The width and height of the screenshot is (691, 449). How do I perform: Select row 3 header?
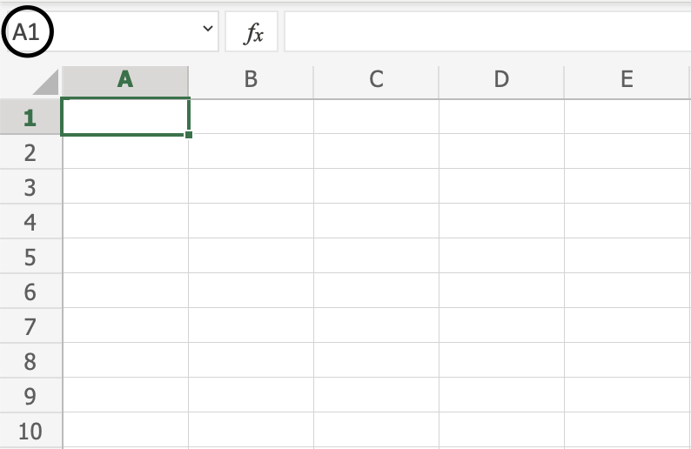click(x=30, y=187)
